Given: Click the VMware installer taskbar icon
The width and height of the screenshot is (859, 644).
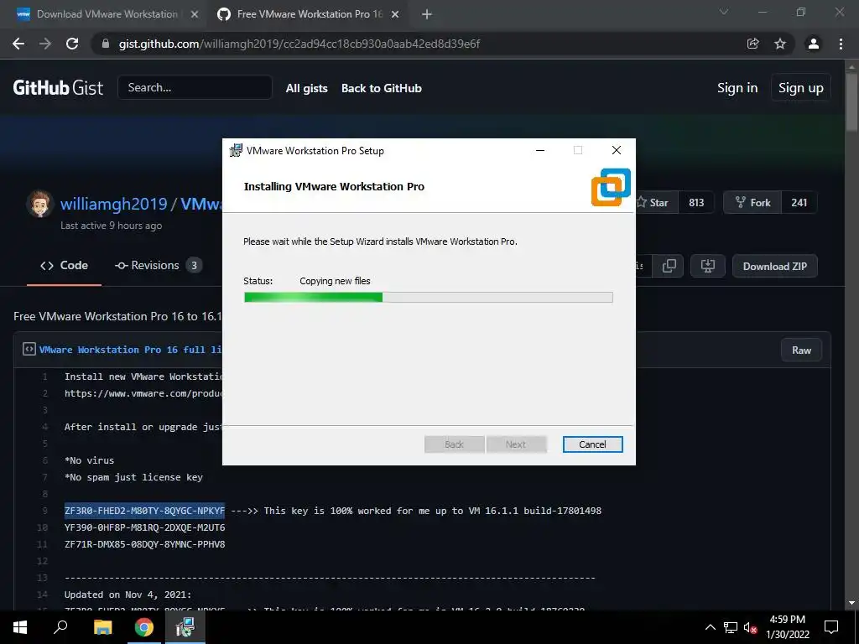Looking at the screenshot, I should pos(185,627).
